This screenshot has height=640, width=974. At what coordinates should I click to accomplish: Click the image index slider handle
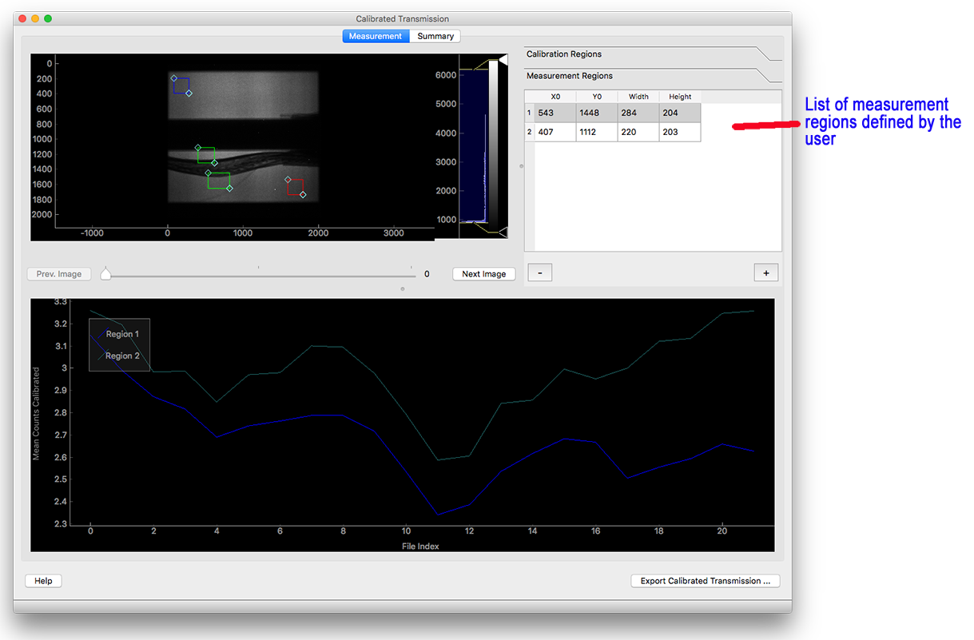105,274
